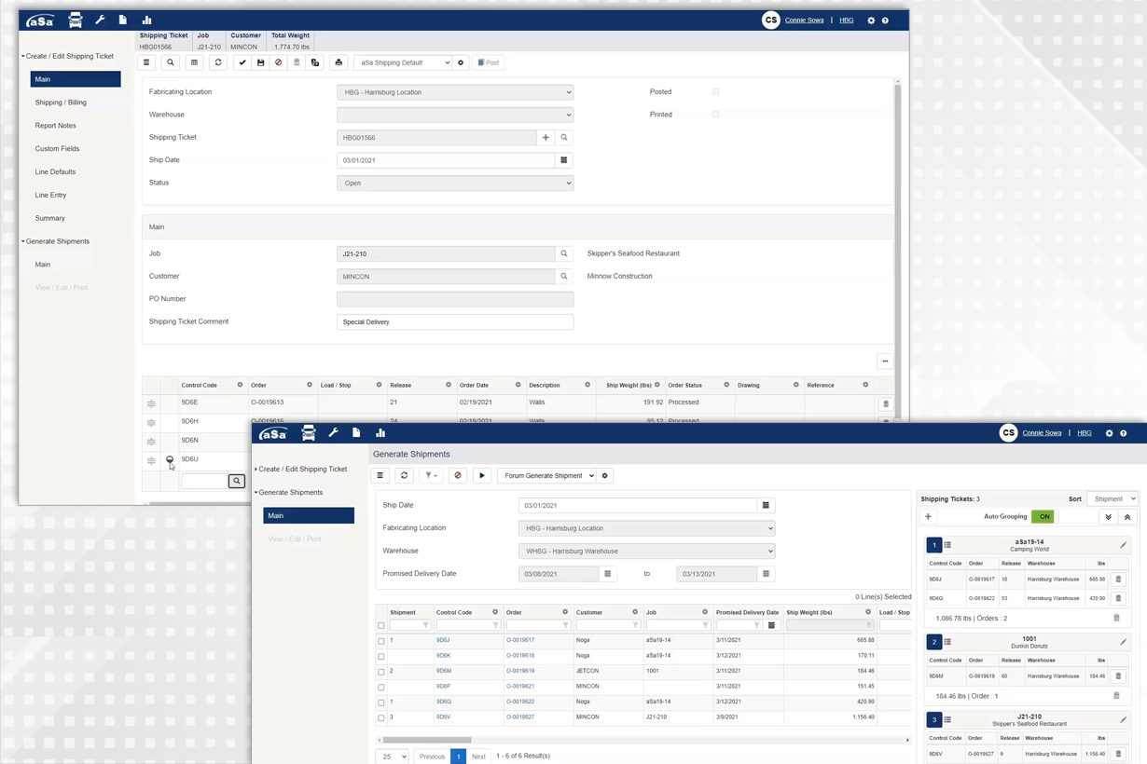Click the plus icon beside Shipping Ticket field
This screenshot has height=764, width=1147.
(546, 138)
